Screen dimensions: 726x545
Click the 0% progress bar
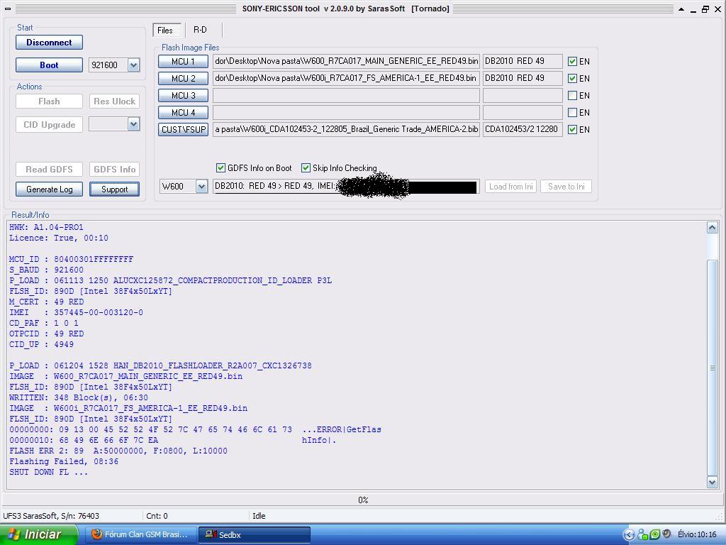click(362, 500)
